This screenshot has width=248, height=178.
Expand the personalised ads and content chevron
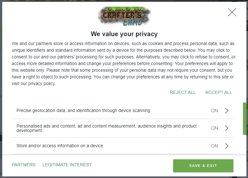227,128
